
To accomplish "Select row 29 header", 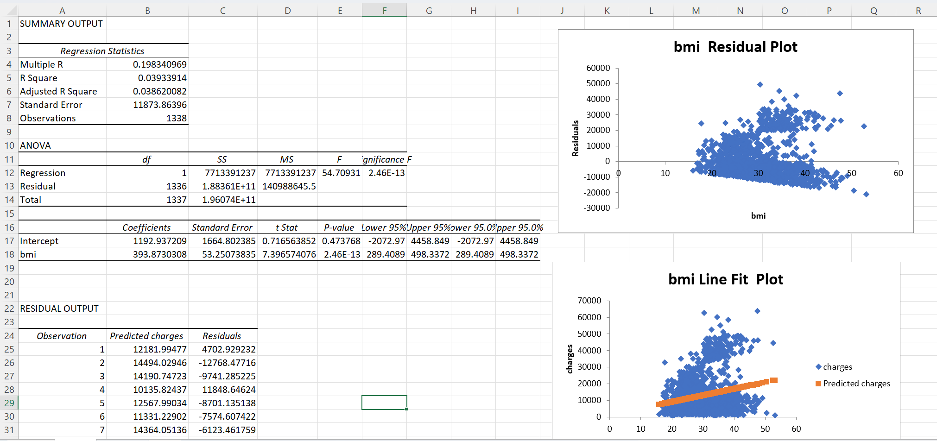I will coord(9,403).
